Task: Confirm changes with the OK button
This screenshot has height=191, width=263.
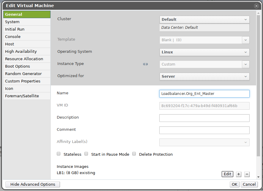Action: pos(234,184)
